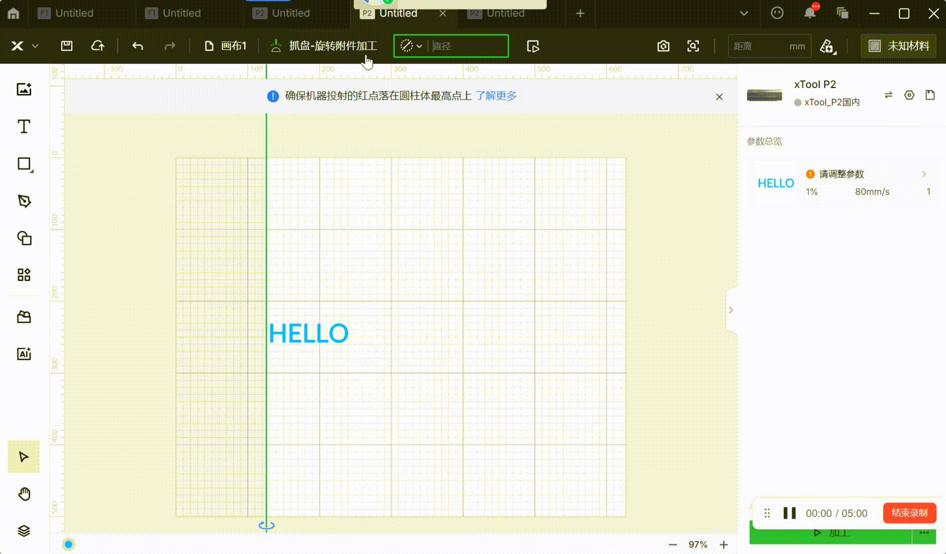Close the active Untitled tab
Screen dimensions: 946x554
443,13
